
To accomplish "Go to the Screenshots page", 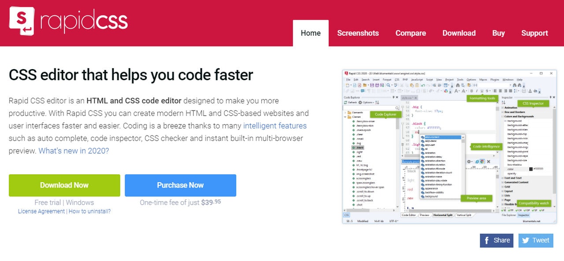I will [x=358, y=33].
